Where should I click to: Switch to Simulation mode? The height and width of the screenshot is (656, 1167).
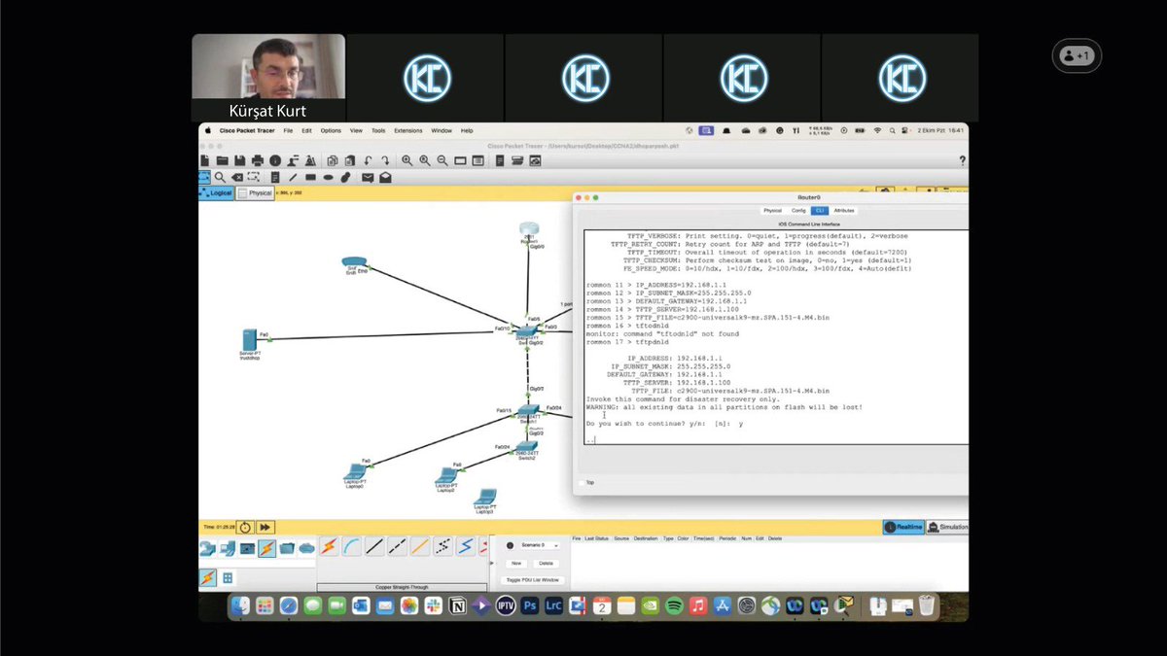[947, 526]
